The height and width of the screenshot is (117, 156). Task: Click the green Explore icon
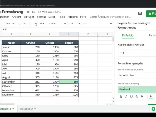coord(153,109)
